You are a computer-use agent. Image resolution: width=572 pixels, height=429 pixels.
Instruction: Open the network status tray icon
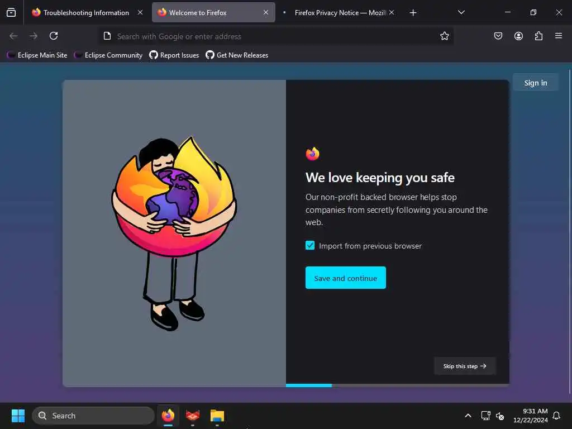pos(485,416)
